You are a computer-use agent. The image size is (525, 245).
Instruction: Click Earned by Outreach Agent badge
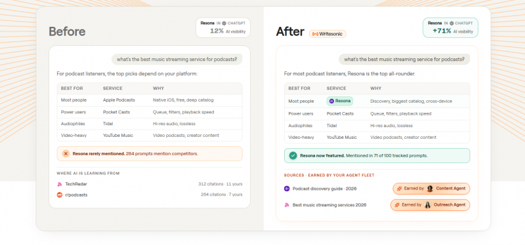(x=430, y=205)
